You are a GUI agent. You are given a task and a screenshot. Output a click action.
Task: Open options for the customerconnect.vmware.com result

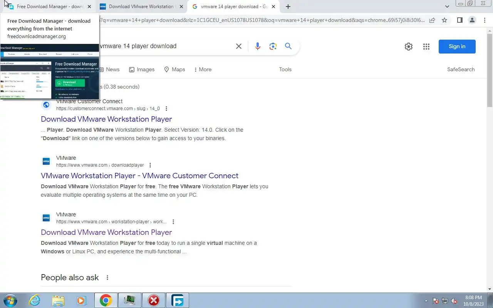pos(166,109)
